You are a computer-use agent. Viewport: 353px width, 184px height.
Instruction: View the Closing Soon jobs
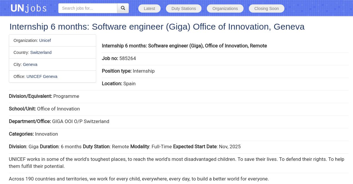pos(267,8)
